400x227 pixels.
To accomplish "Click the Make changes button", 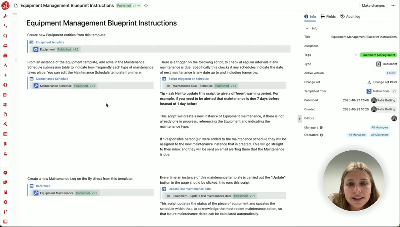I will click(373, 6).
